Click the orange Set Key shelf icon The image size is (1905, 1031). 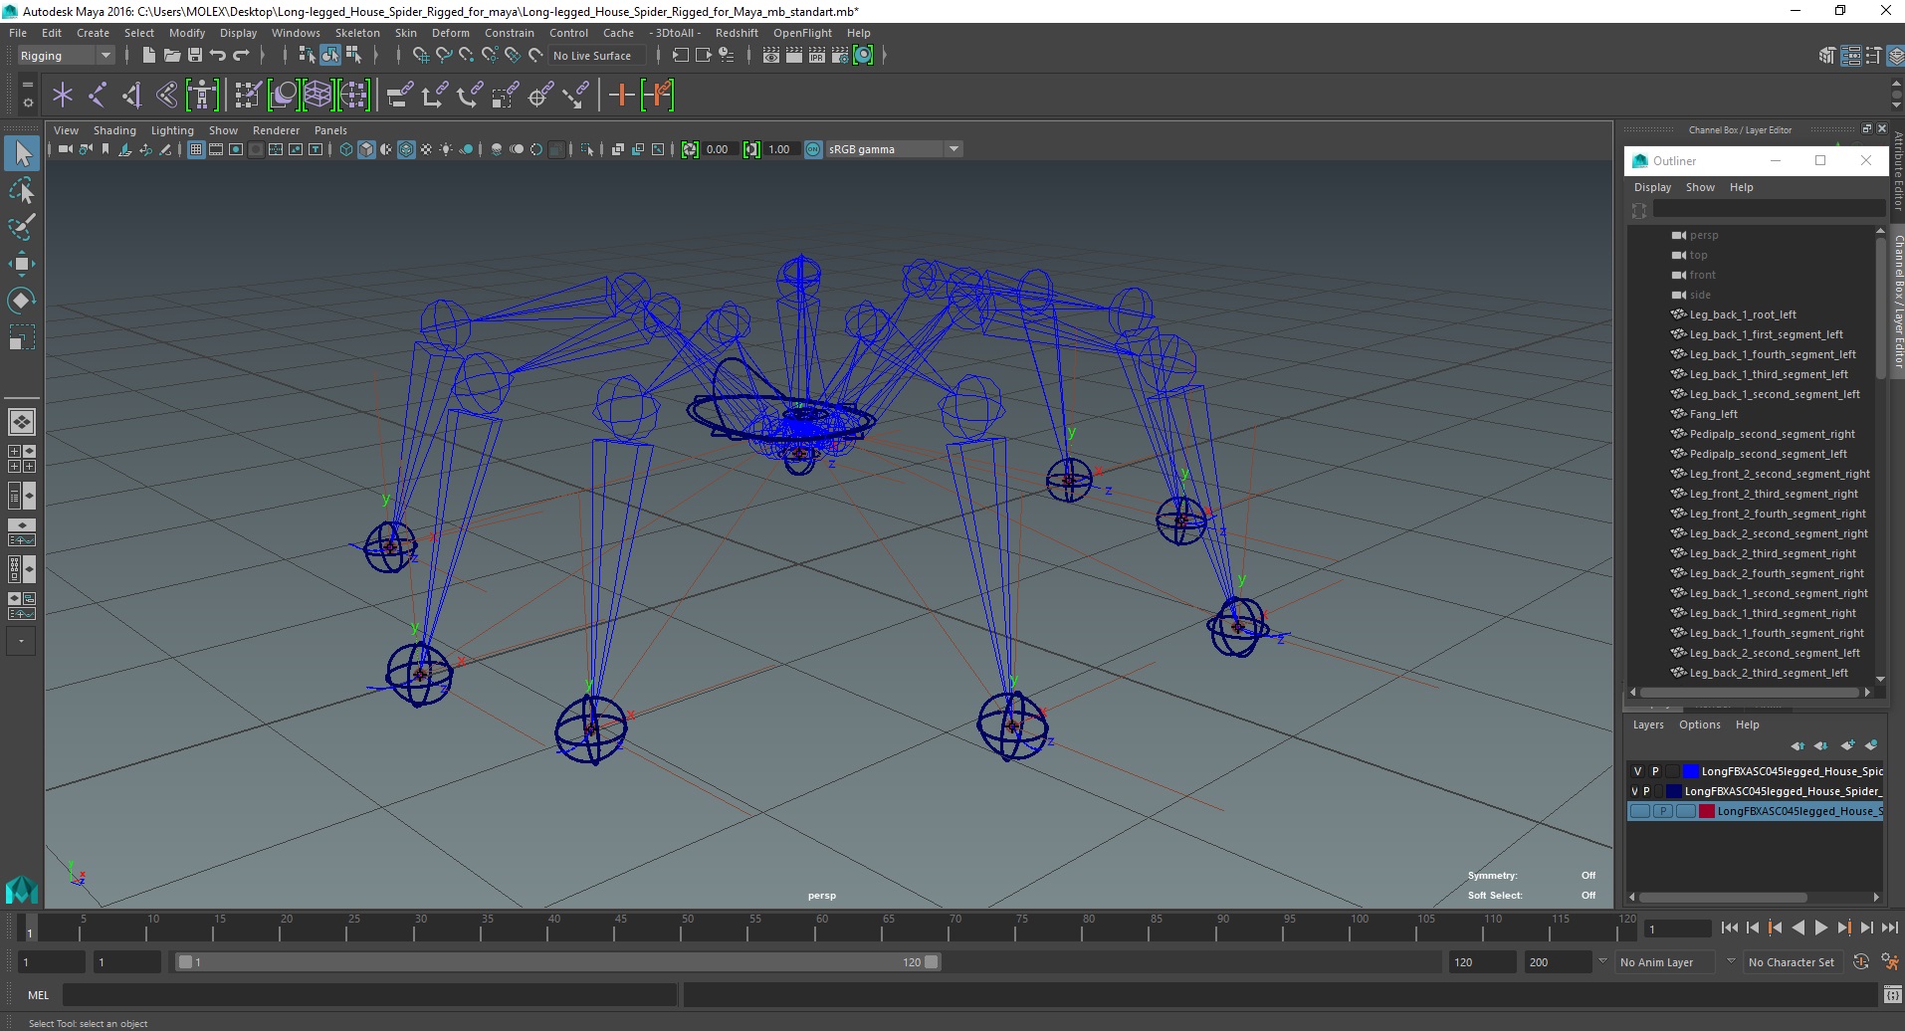tap(621, 96)
